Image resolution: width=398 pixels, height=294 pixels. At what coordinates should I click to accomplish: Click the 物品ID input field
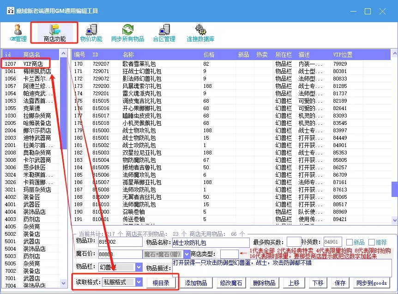click(x=121, y=242)
